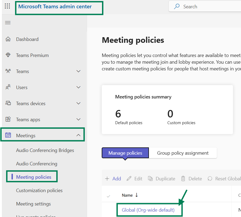
Task: Open Meeting settings in the sidebar
Action: 33,204
